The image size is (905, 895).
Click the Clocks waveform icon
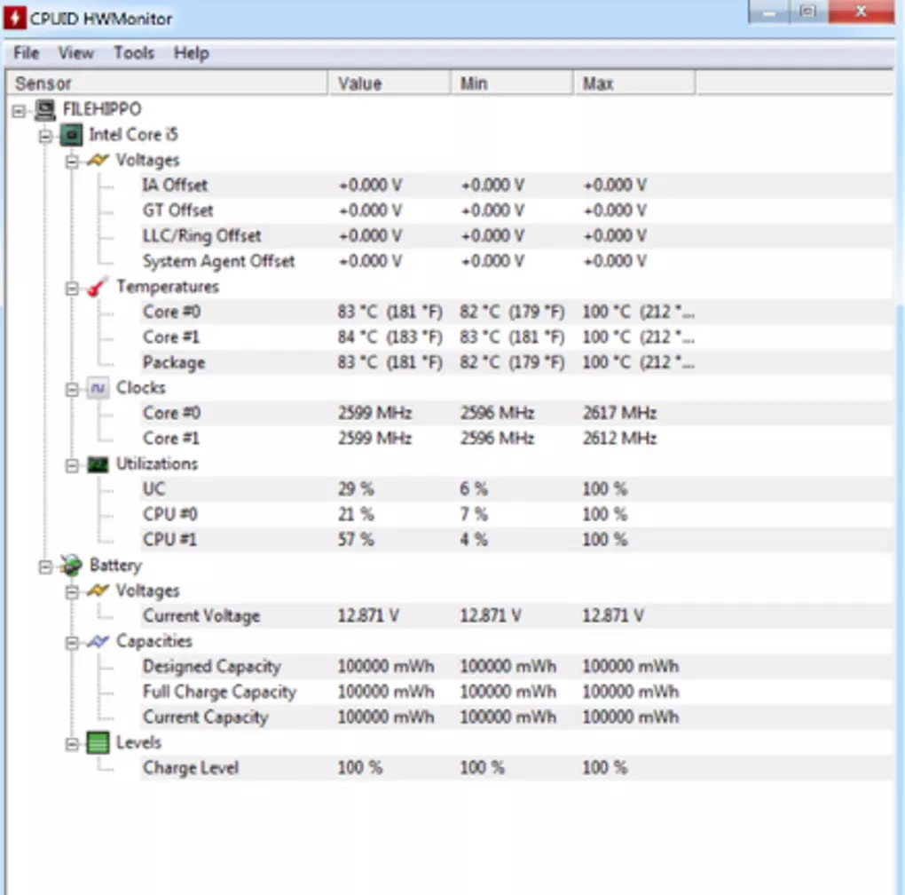coord(98,388)
